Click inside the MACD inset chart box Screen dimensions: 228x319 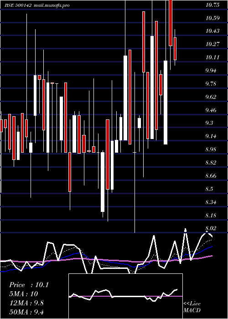click(125, 296)
